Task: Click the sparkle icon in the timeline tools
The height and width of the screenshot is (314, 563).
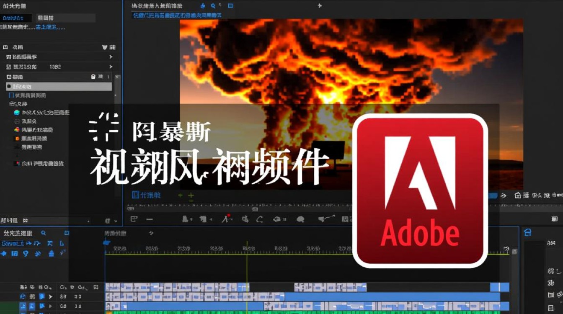Action: click(63, 252)
